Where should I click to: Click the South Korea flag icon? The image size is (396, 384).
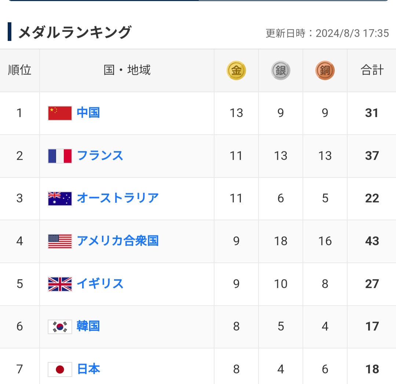coord(60,327)
